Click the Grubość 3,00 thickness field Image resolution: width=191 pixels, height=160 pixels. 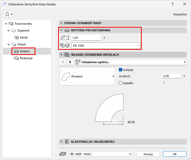click(x=172, y=76)
